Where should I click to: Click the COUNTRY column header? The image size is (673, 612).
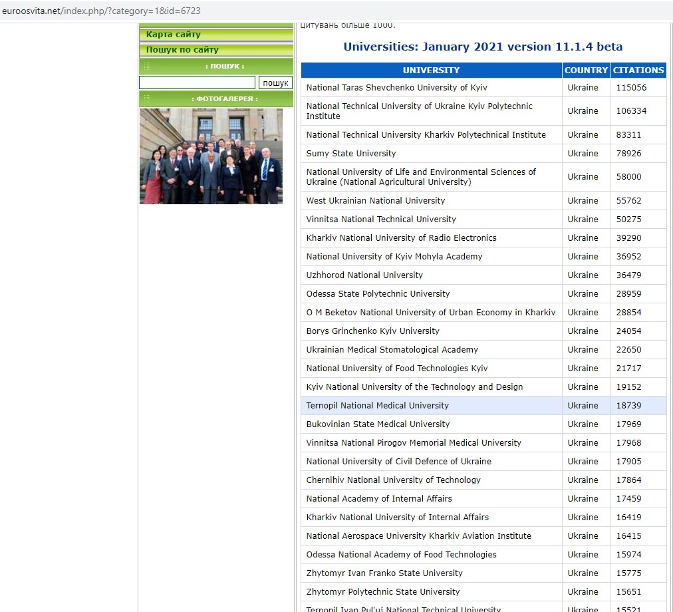tap(586, 71)
